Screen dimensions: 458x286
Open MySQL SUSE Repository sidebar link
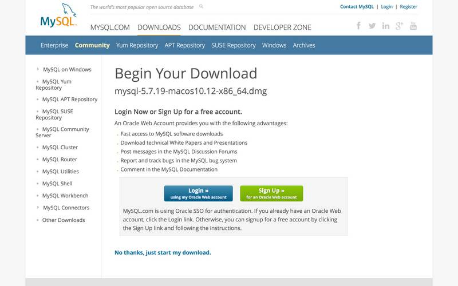coord(54,114)
